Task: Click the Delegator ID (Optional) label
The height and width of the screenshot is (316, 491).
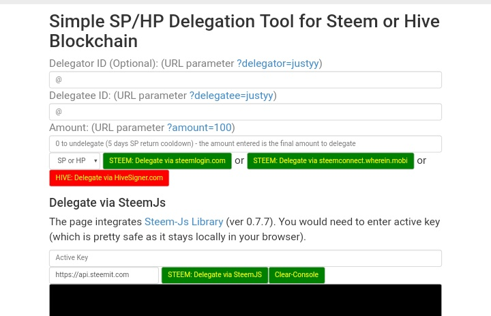Action: 103,63
